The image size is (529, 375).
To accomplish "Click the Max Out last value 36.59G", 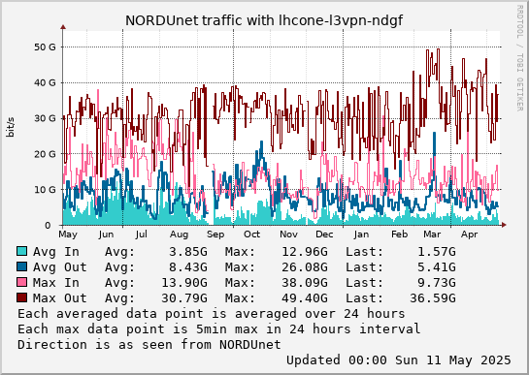I will (433, 298).
